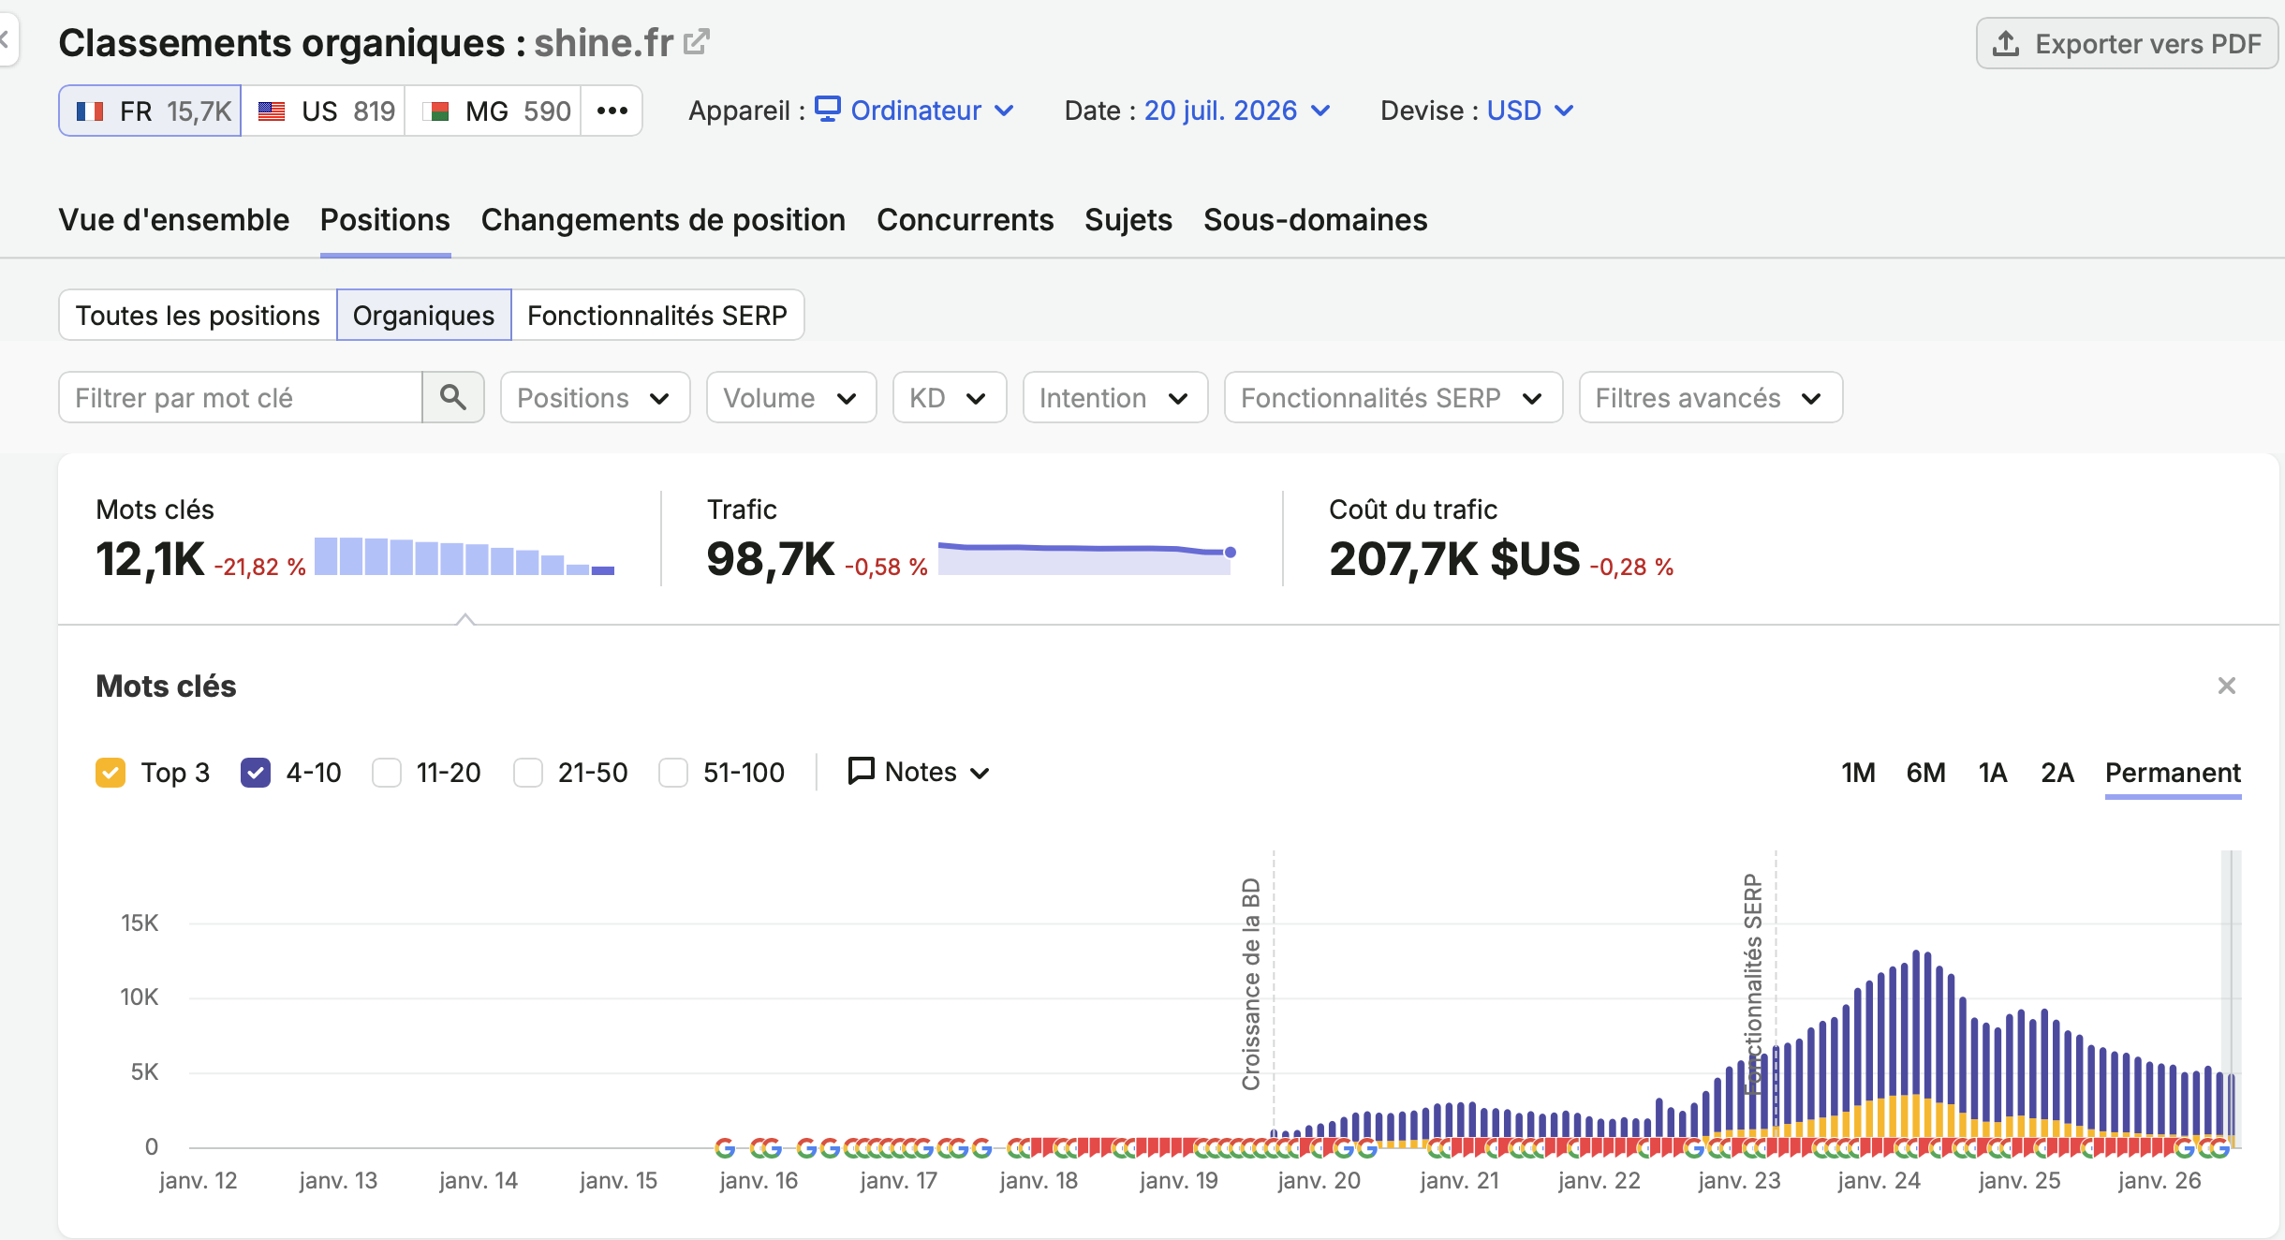Expand the Intention filter dropdown

point(1115,397)
